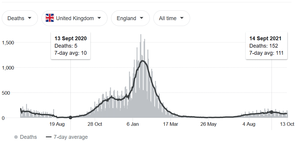Viewport: 297px width, 145px height.
Task: Click the 1,500 y-axis value label
Action: 8,43
